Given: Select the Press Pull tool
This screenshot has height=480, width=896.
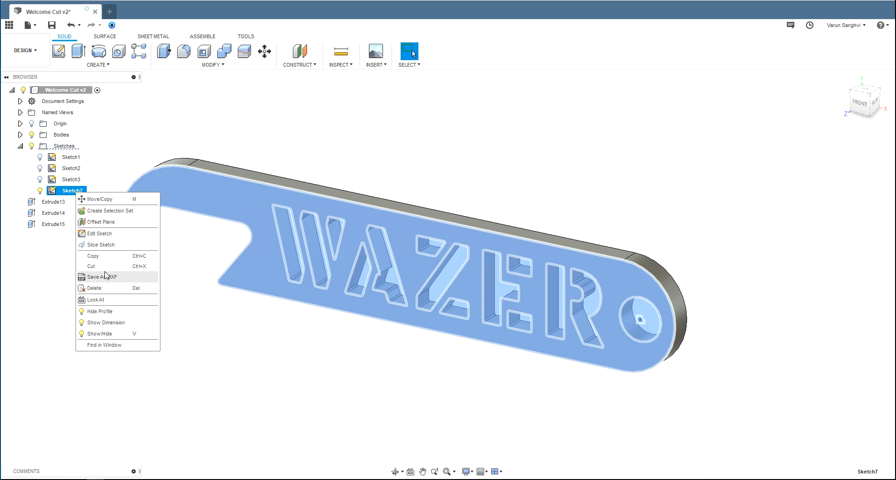Looking at the screenshot, I should point(164,51).
